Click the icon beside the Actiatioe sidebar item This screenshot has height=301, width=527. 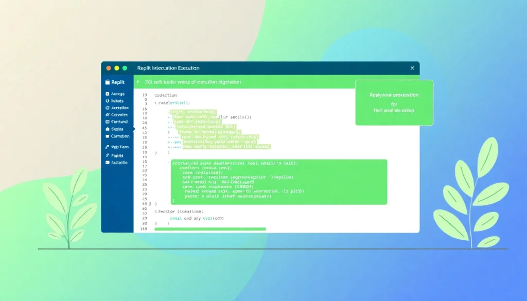point(108,108)
